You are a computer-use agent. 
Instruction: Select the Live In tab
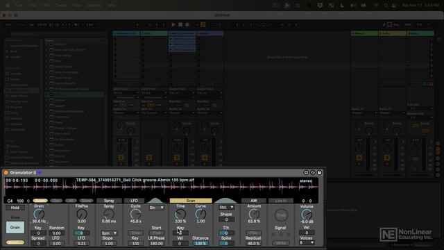pyautogui.click(x=281, y=201)
